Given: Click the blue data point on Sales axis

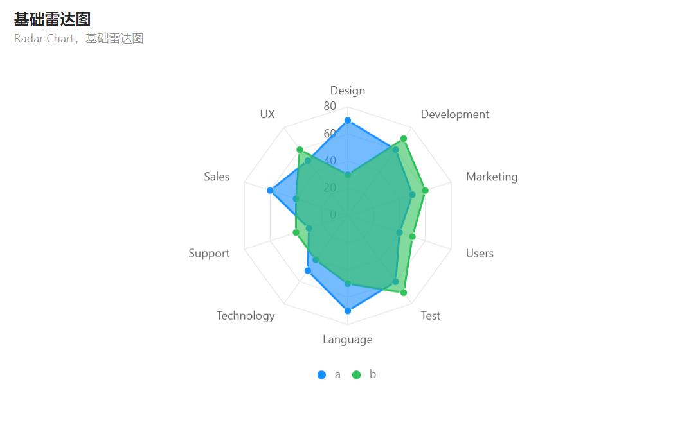Looking at the screenshot, I should click(270, 190).
